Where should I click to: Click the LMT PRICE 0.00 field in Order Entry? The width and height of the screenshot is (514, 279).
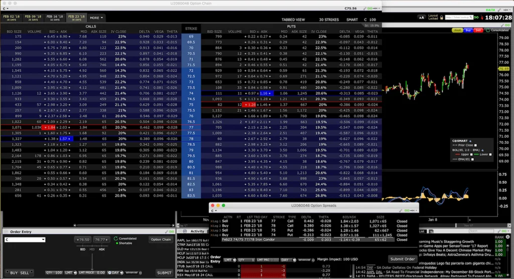click(x=92, y=273)
